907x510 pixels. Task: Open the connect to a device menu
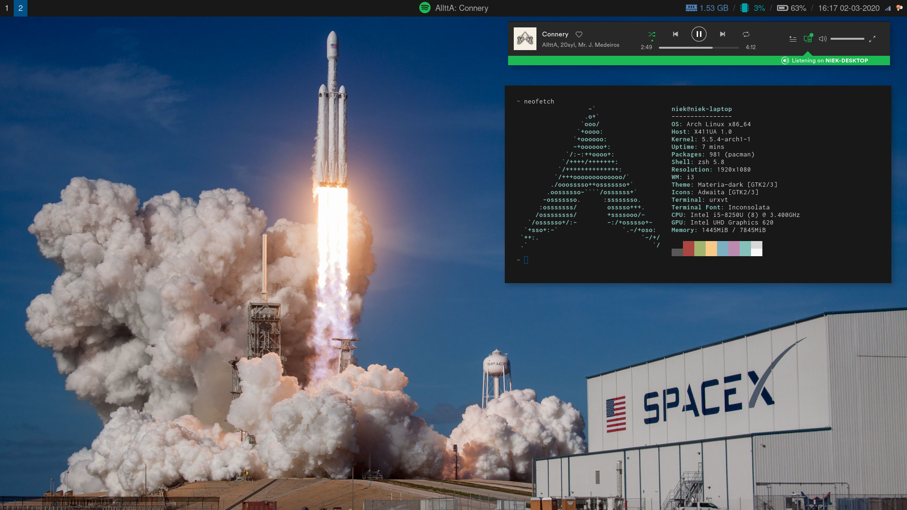[808, 38]
